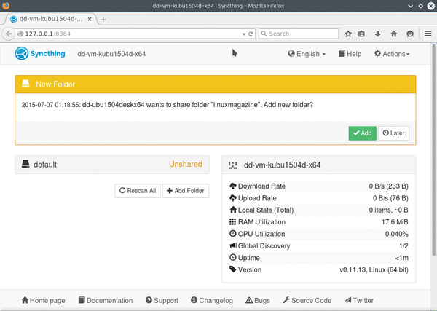Click the Global Discovery megaphone icon

[x=233, y=245]
